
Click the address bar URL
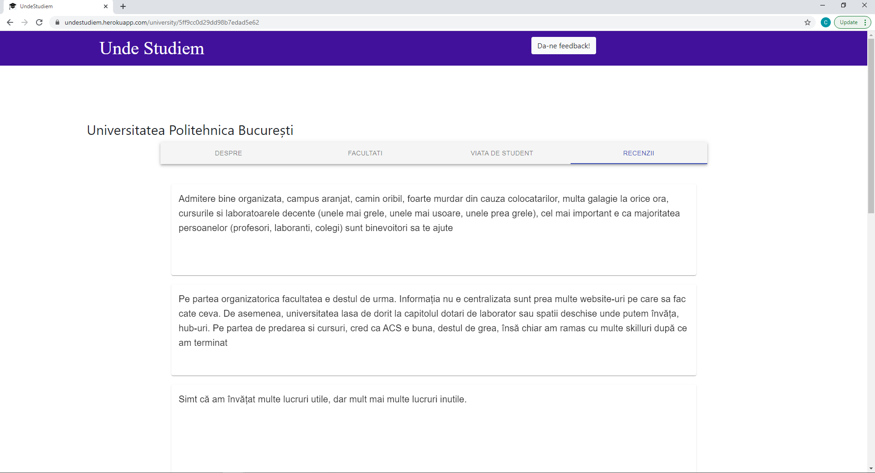coord(162,22)
